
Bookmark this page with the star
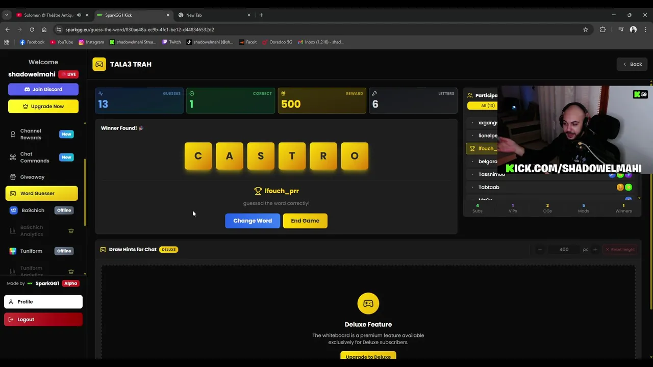tap(586, 30)
